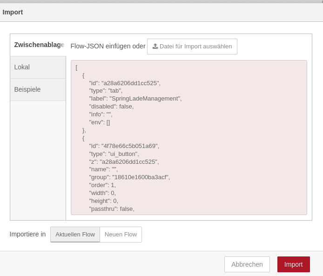Click the "width": 0 line

tap(102, 193)
